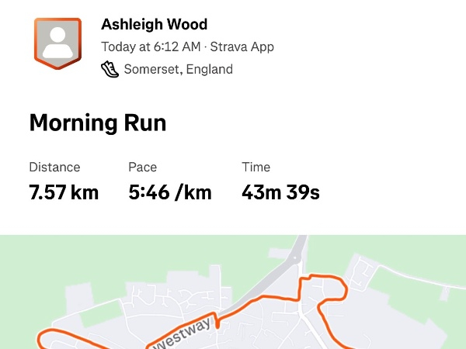This screenshot has height=349, width=466.
Task: Select the 7.57 km distance value
Action: (64, 192)
